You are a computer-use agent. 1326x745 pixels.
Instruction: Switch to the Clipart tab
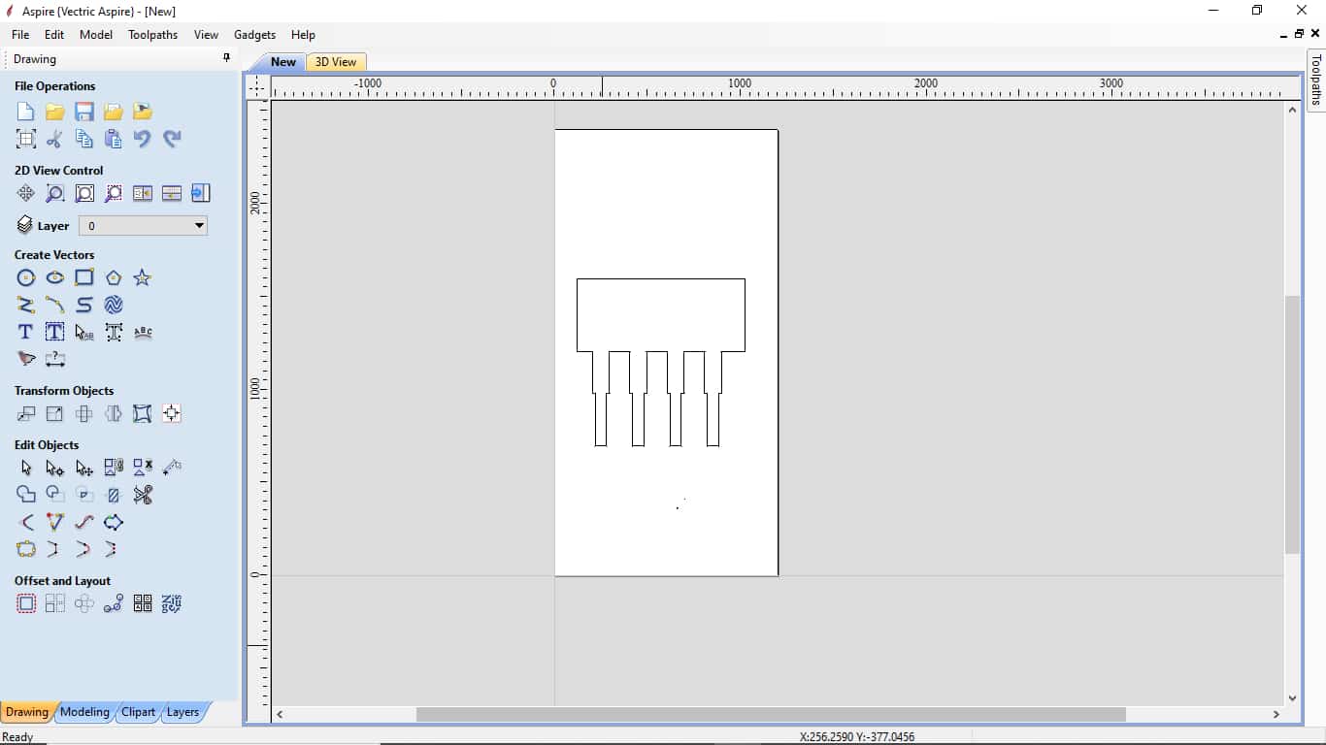point(138,712)
